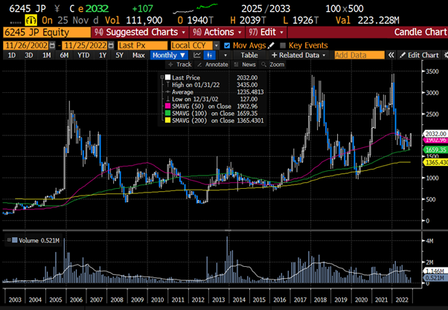Viewport: 448px width, 310px height.
Task: Select the YTD range tab
Action: [83, 55]
